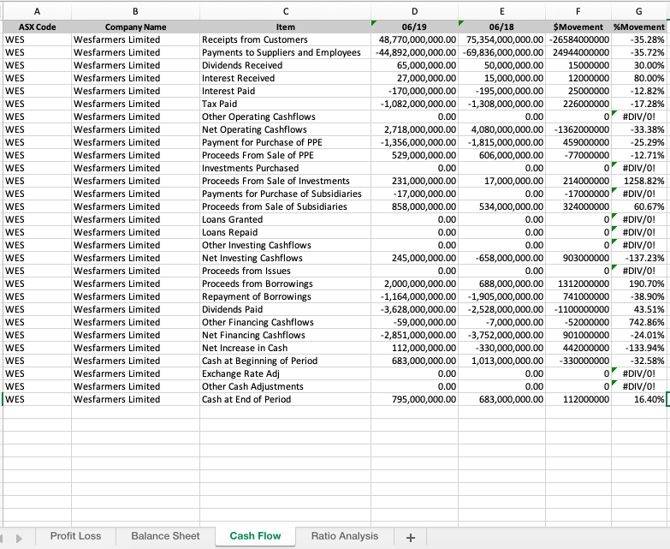Select Payment for Purchase of PPE cell

[x=286, y=142]
